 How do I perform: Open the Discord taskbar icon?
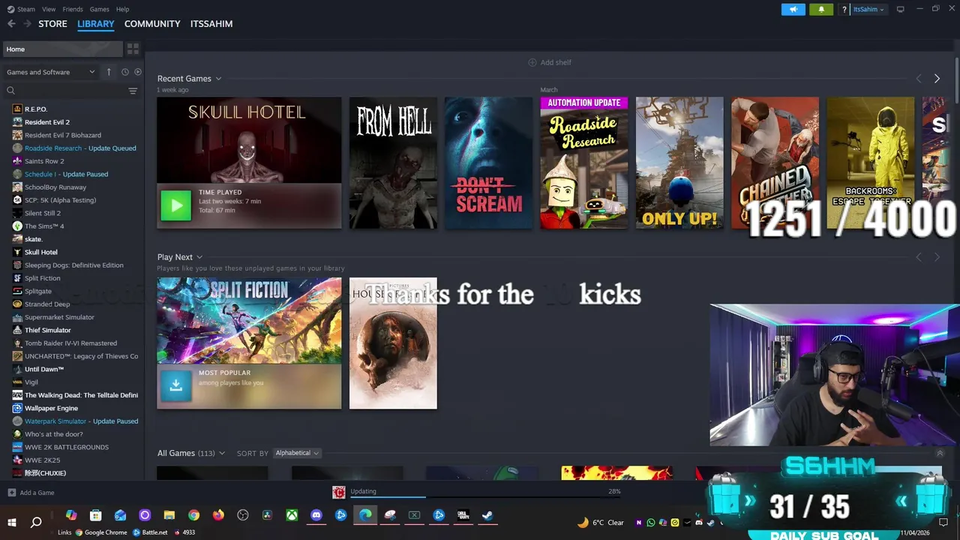(x=316, y=515)
